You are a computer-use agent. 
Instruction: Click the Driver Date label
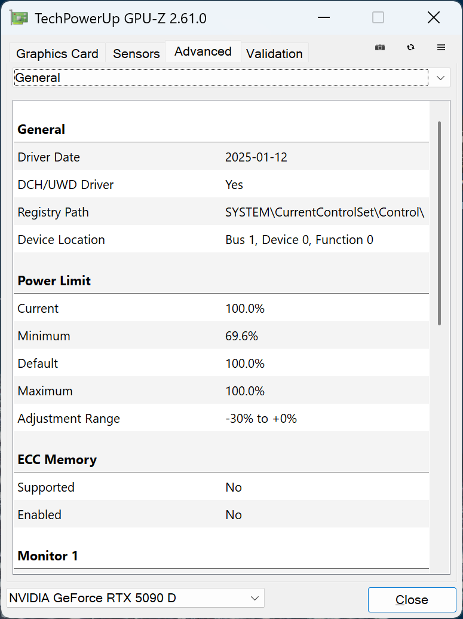[x=48, y=157]
